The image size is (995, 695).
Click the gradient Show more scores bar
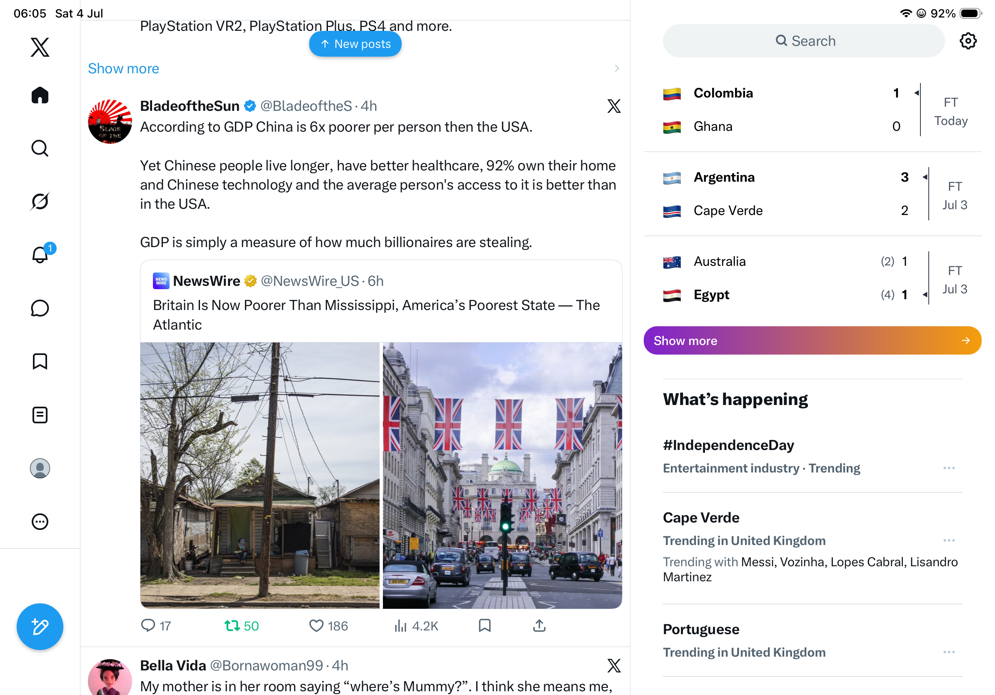[x=812, y=340]
